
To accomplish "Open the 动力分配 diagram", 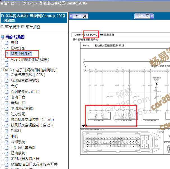I will pos(18,114).
